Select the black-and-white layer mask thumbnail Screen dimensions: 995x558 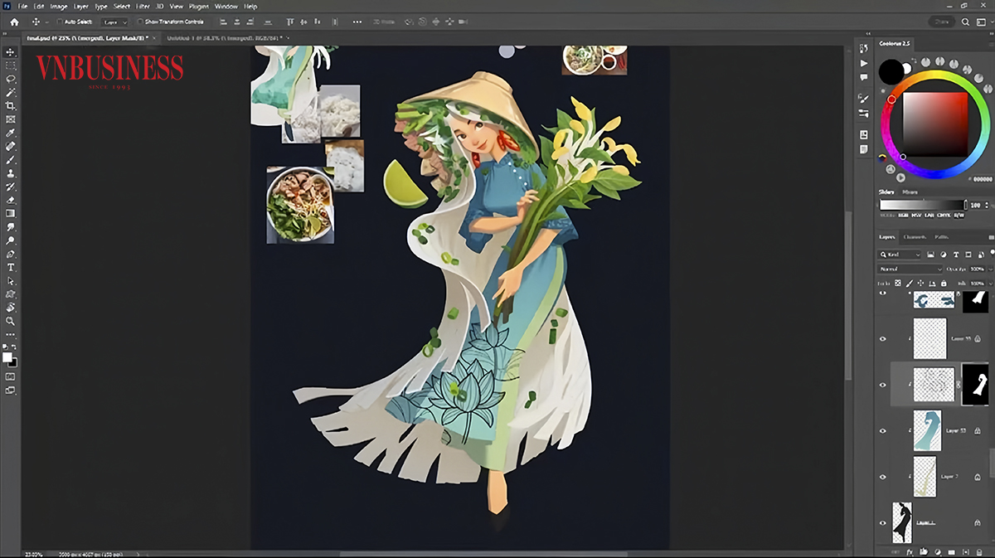click(975, 385)
